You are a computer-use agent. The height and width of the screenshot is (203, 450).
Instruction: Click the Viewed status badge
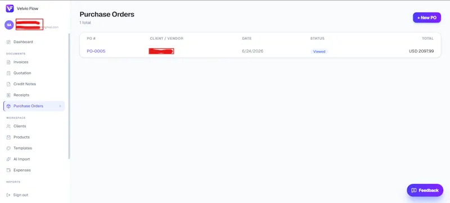(x=319, y=52)
